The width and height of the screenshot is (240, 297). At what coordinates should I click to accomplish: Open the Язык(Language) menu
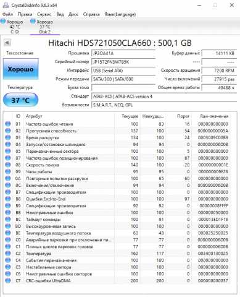click(120, 14)
